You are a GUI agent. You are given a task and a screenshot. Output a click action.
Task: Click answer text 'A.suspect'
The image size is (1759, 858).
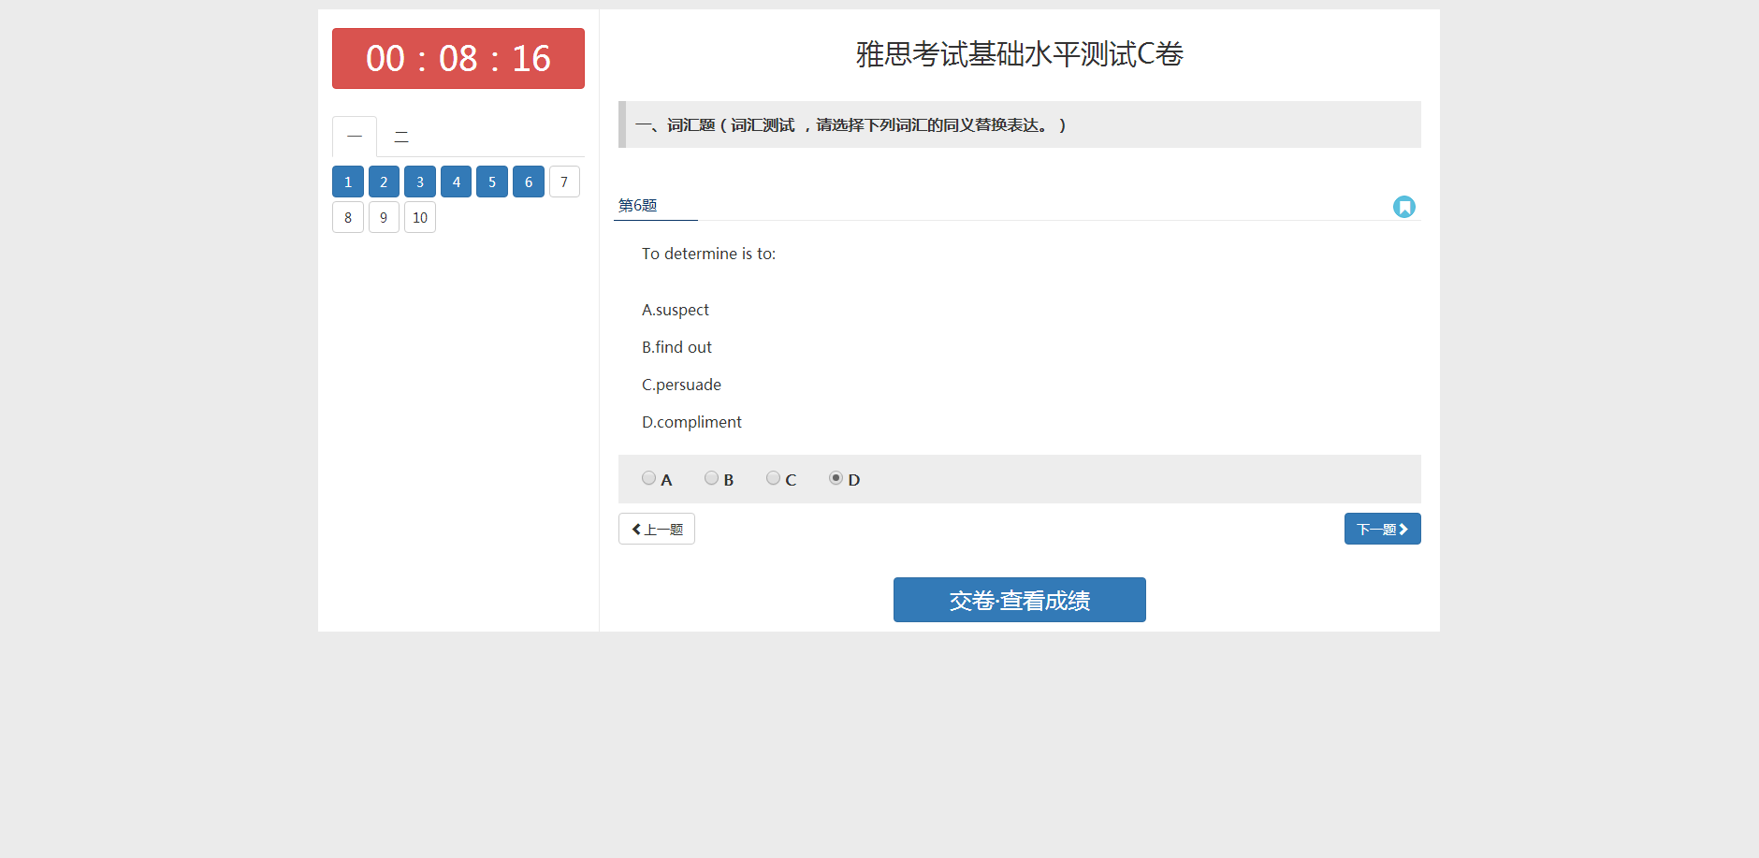click(676, 310)
